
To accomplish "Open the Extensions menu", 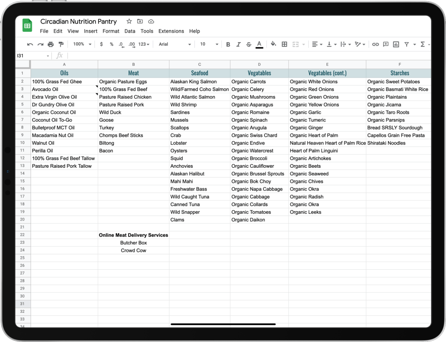I will (x=171, y=31).
